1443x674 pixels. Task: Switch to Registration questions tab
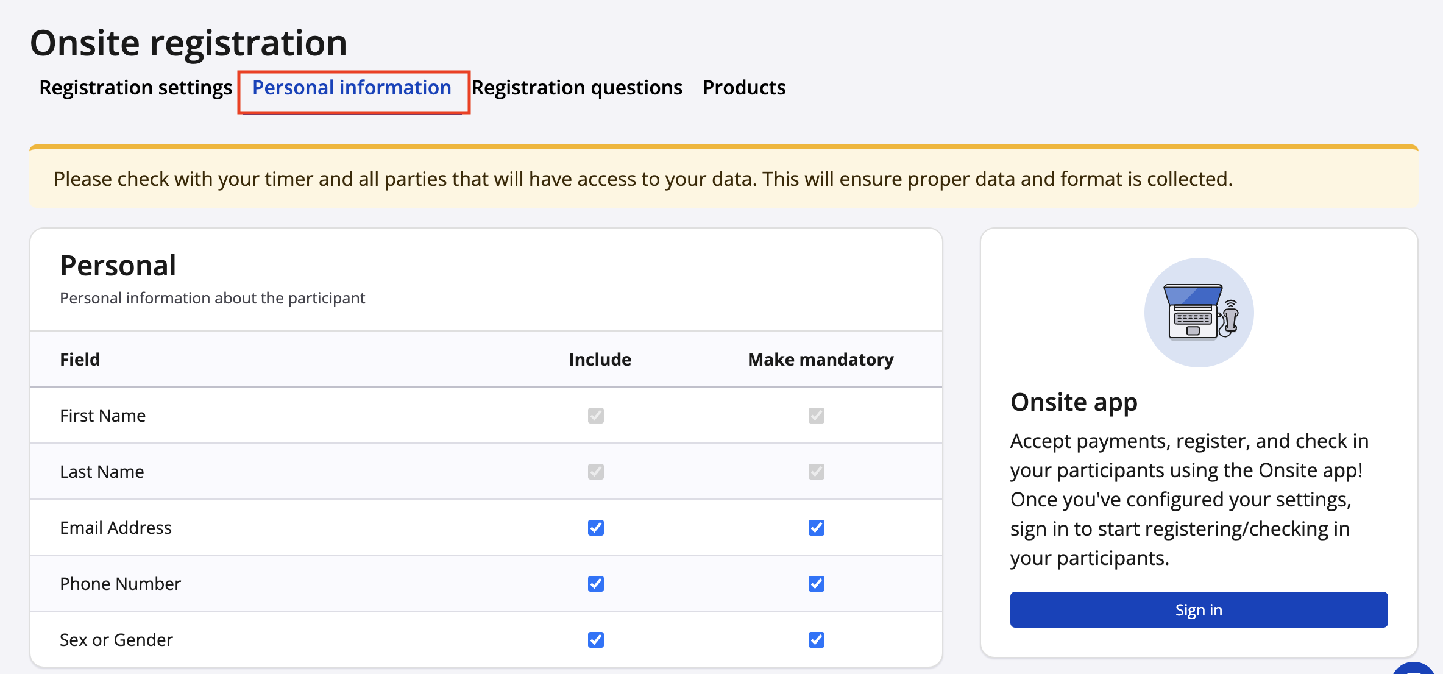click(x=576, y=88)
